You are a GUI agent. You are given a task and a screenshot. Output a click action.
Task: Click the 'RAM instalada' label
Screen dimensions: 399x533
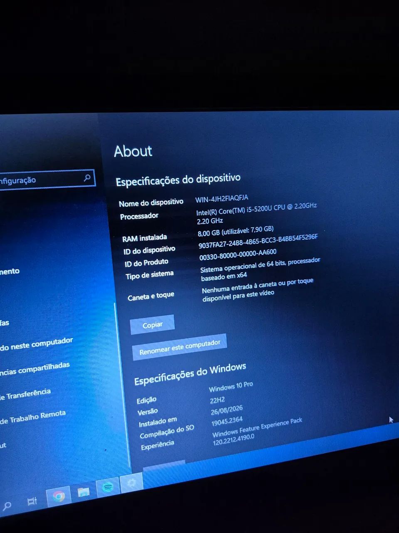point(144,238)
